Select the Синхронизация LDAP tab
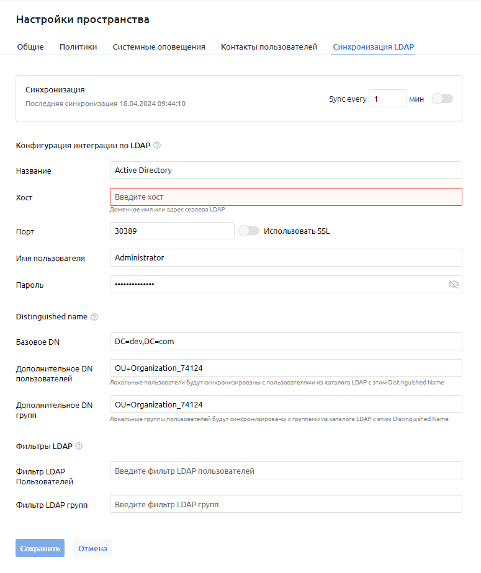This screenshot has height=573, width=481. tap(374, 47)
